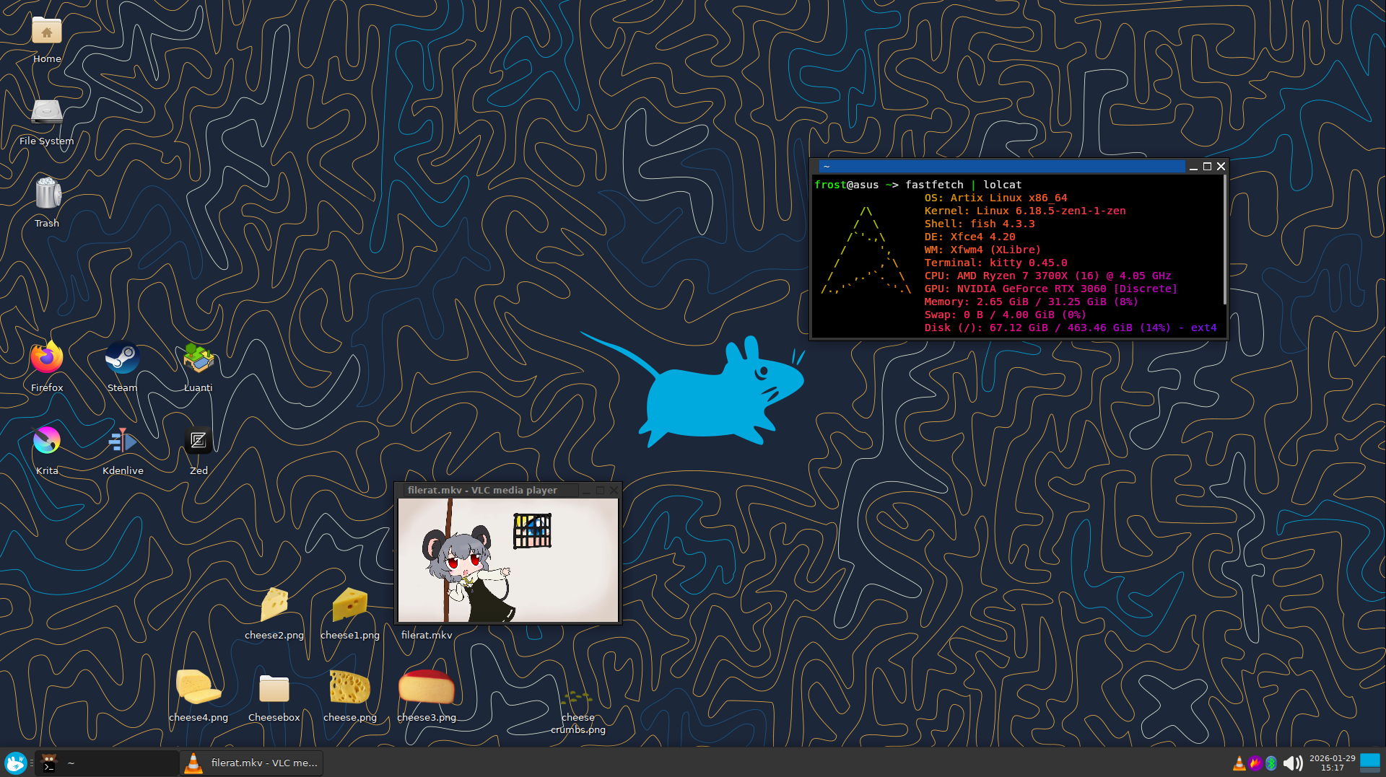The height and width of the screenshot is (777, 1386).
Task: Select cheese crumbs.png file icon
Action: (577, 699)
